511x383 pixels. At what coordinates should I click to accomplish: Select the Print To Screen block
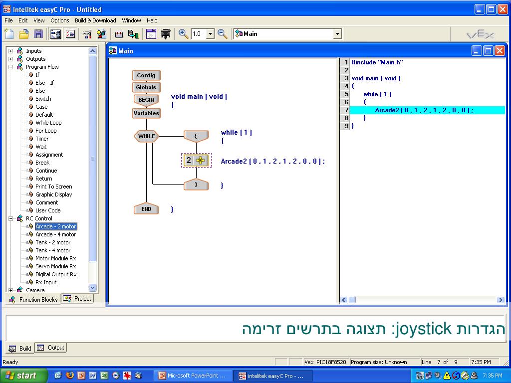[53, 187]
